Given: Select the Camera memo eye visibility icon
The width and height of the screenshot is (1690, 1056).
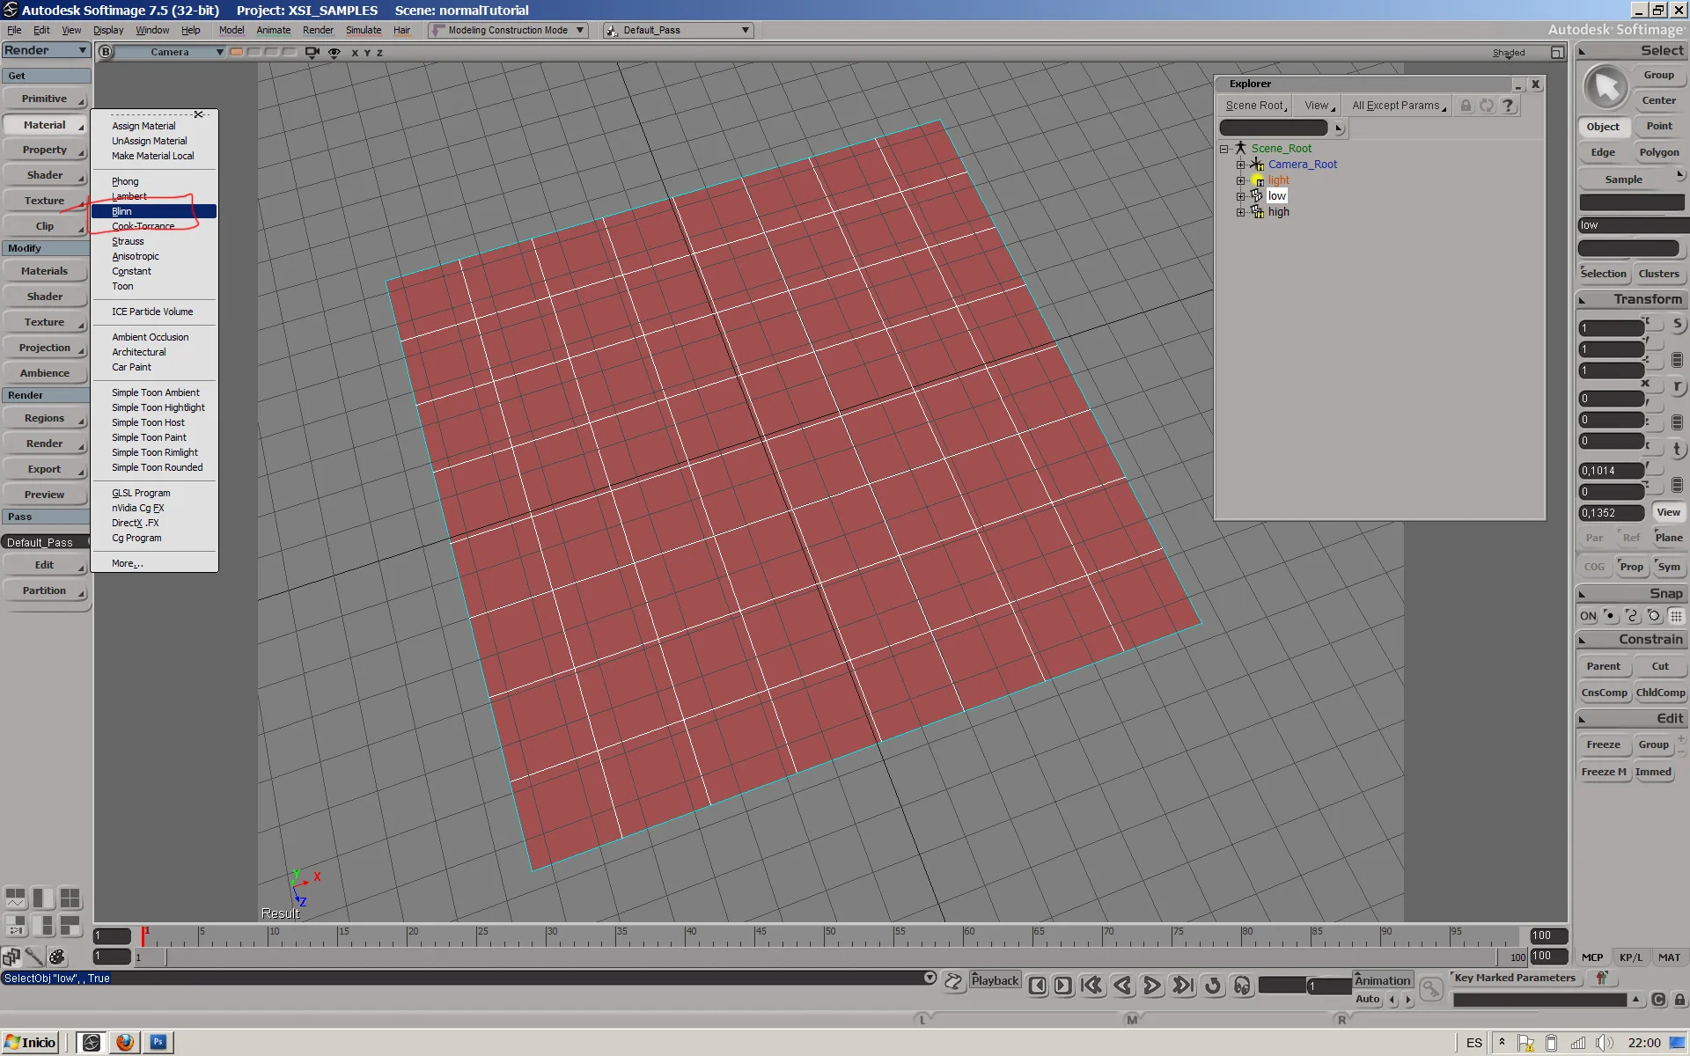Looking at the screenshot, I should (334, 52).
